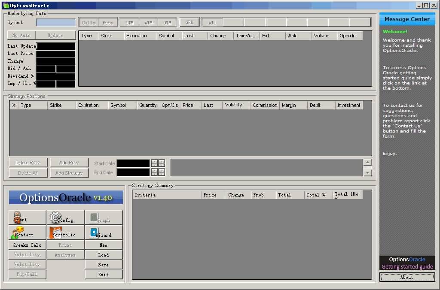Sort options table by Bid column

point(272,36)
